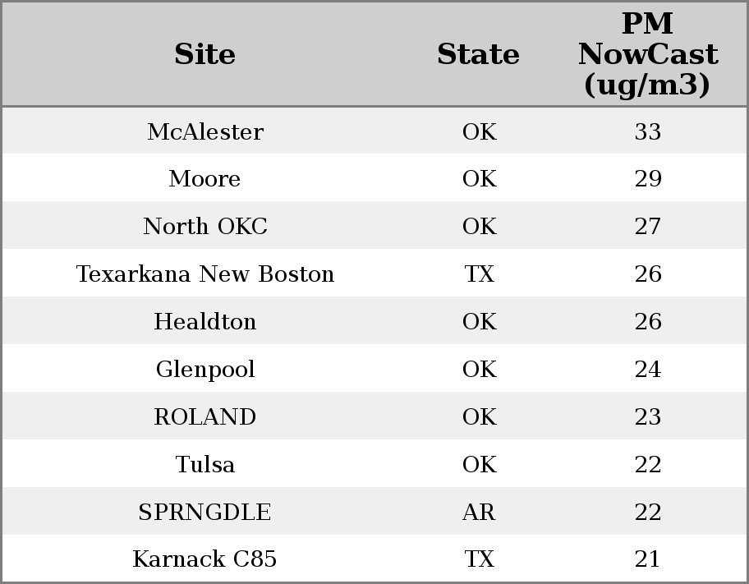Click Moore's PM value 29
Screen dimensions: 749x584
(647, 179)
